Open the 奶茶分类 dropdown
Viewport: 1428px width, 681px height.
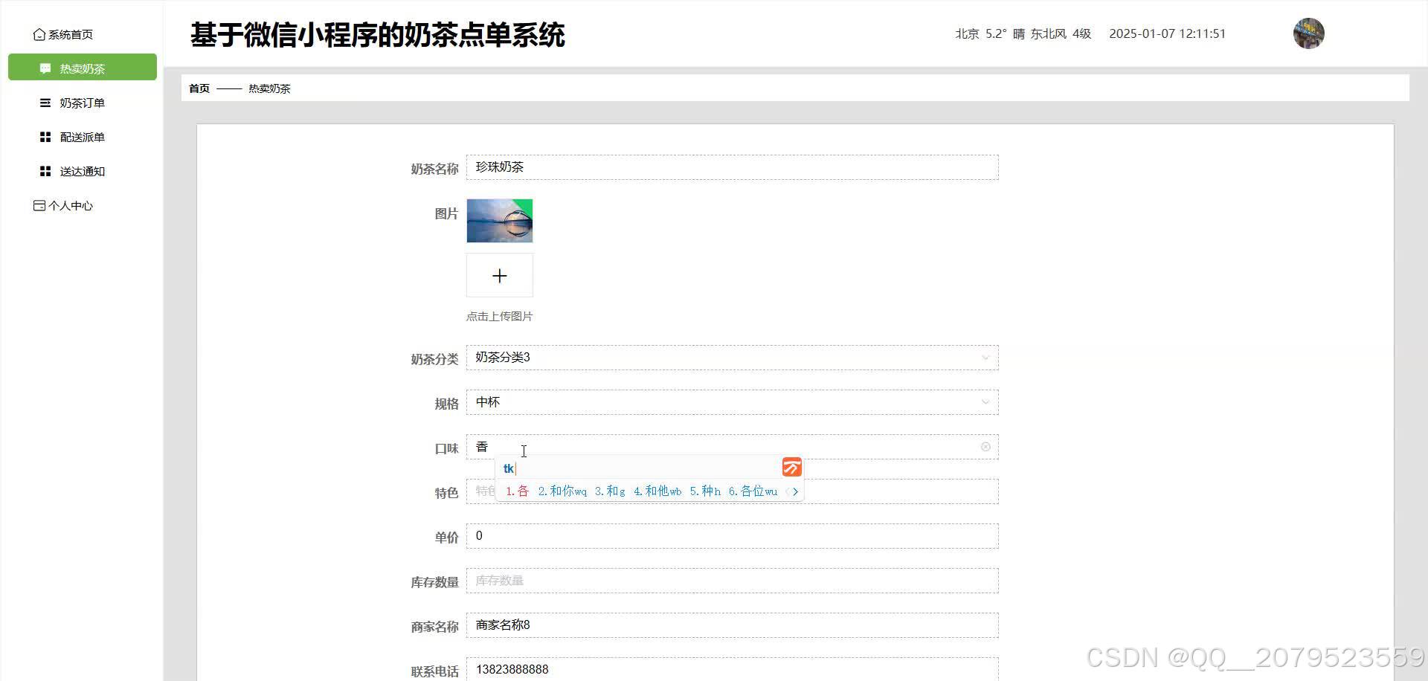(985, 358)
